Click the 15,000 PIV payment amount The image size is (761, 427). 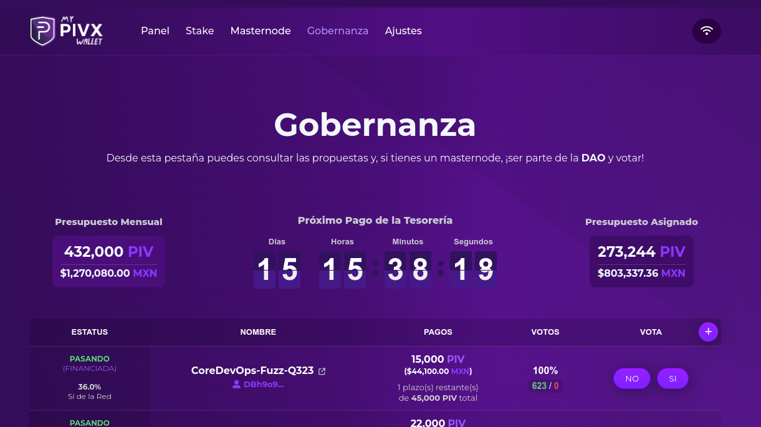[x=438, y=360]
